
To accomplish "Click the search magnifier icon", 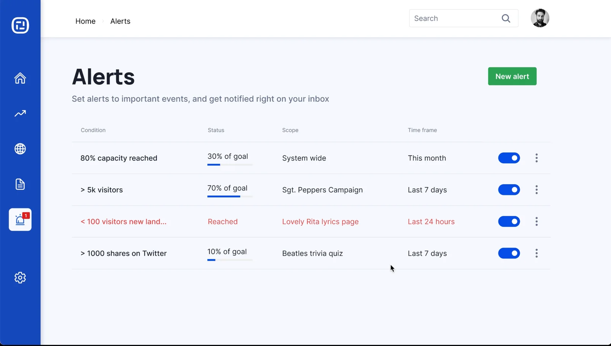I will click(x=506, y=18).
